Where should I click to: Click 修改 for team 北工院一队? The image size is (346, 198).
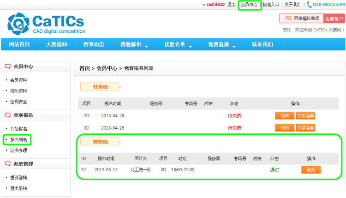(310, 170)
